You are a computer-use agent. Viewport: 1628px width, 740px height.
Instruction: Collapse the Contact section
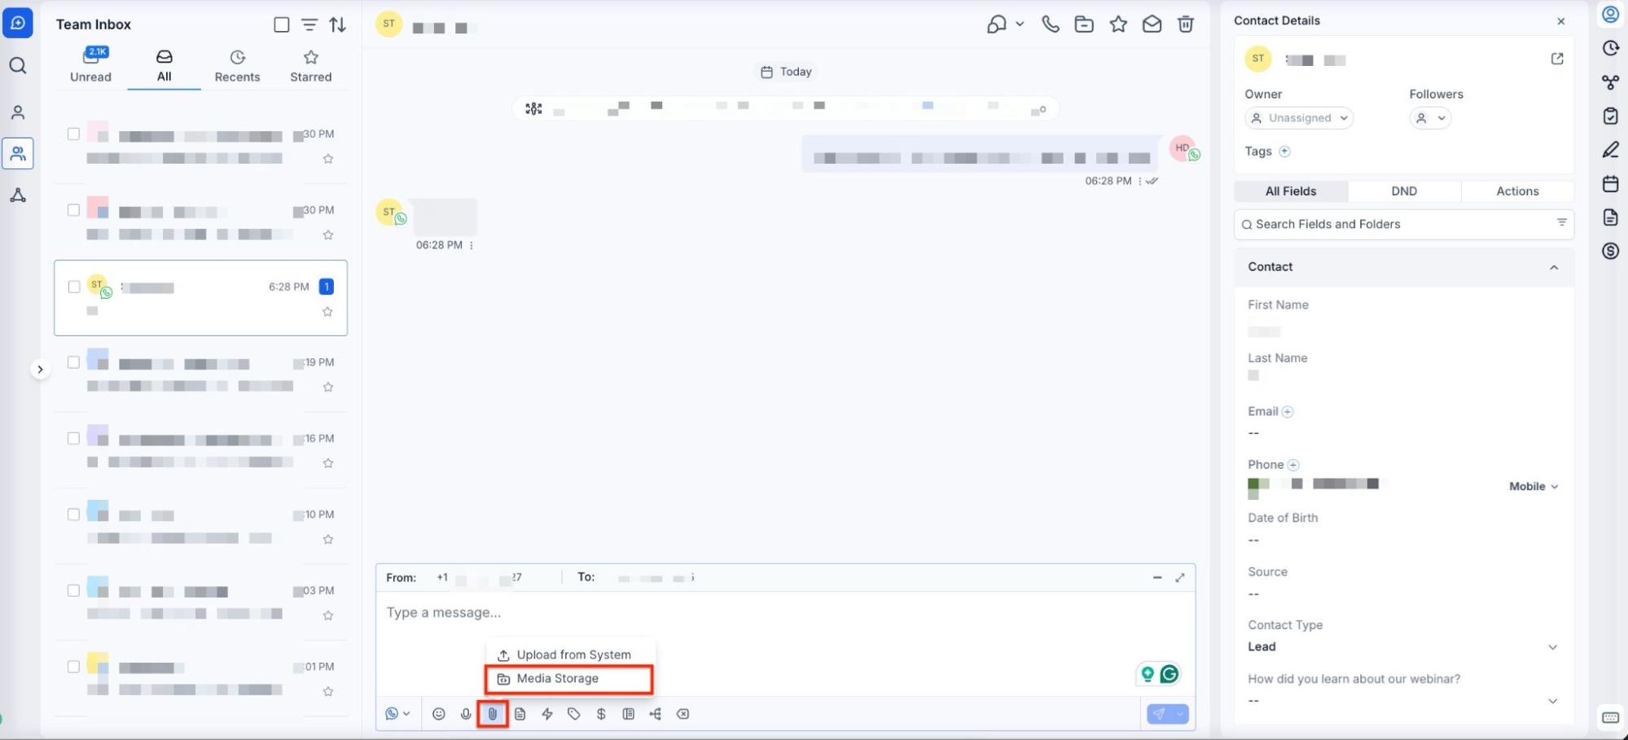1554,267
